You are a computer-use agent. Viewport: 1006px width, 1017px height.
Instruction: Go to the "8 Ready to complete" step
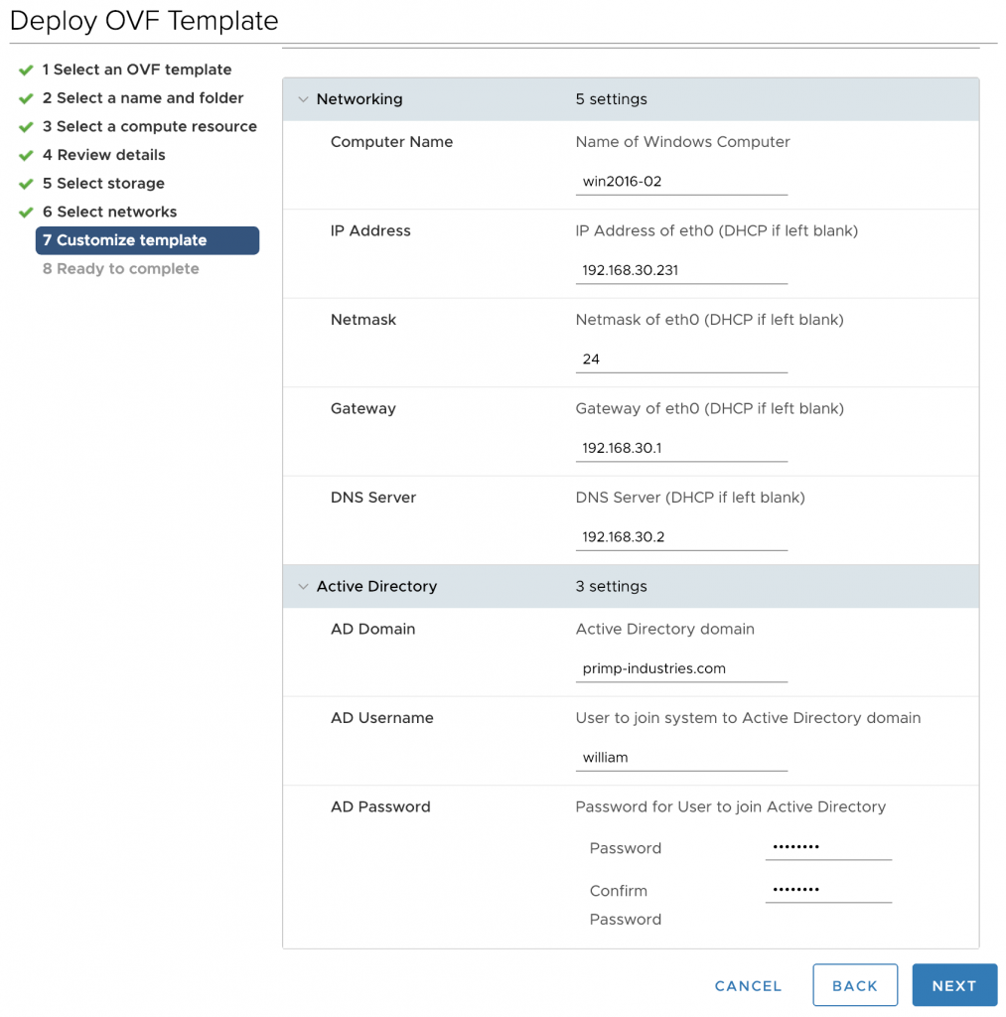click(120, 268)
